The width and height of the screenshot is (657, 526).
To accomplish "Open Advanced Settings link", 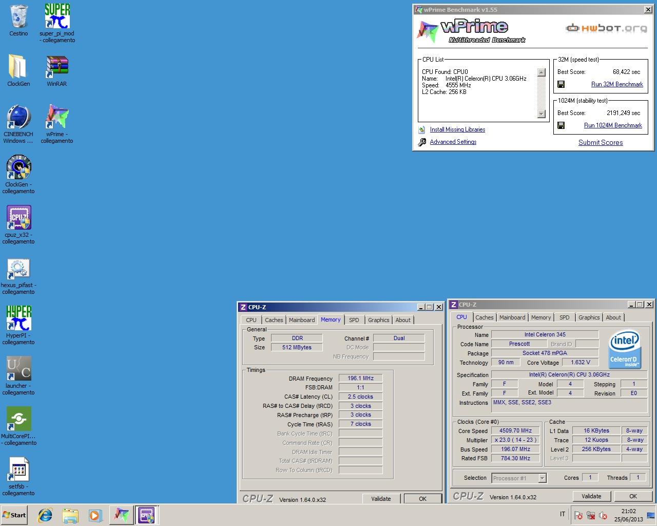I will 453,142.
